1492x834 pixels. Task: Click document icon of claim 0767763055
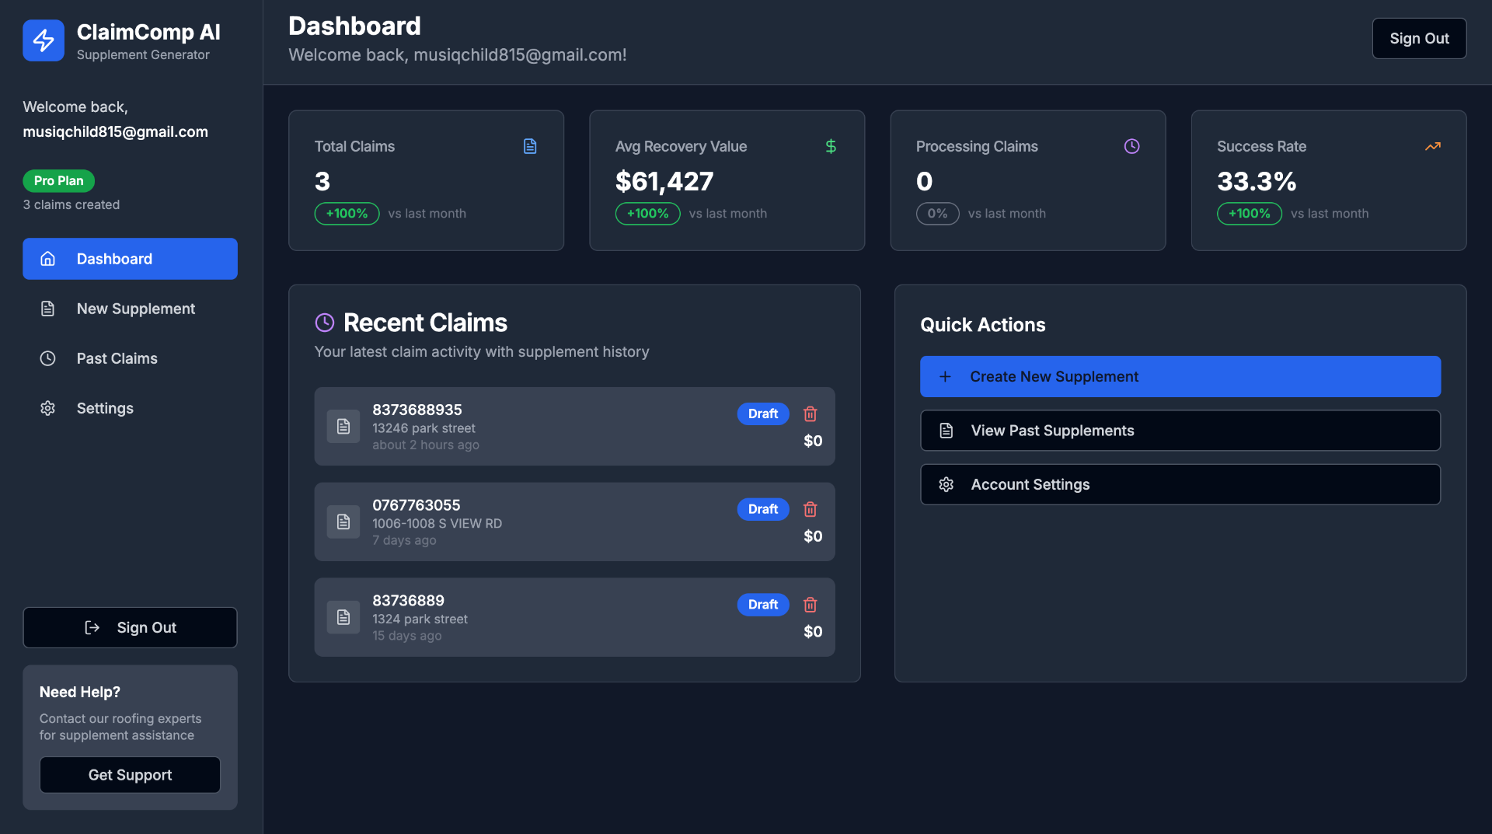click(343, 522)
